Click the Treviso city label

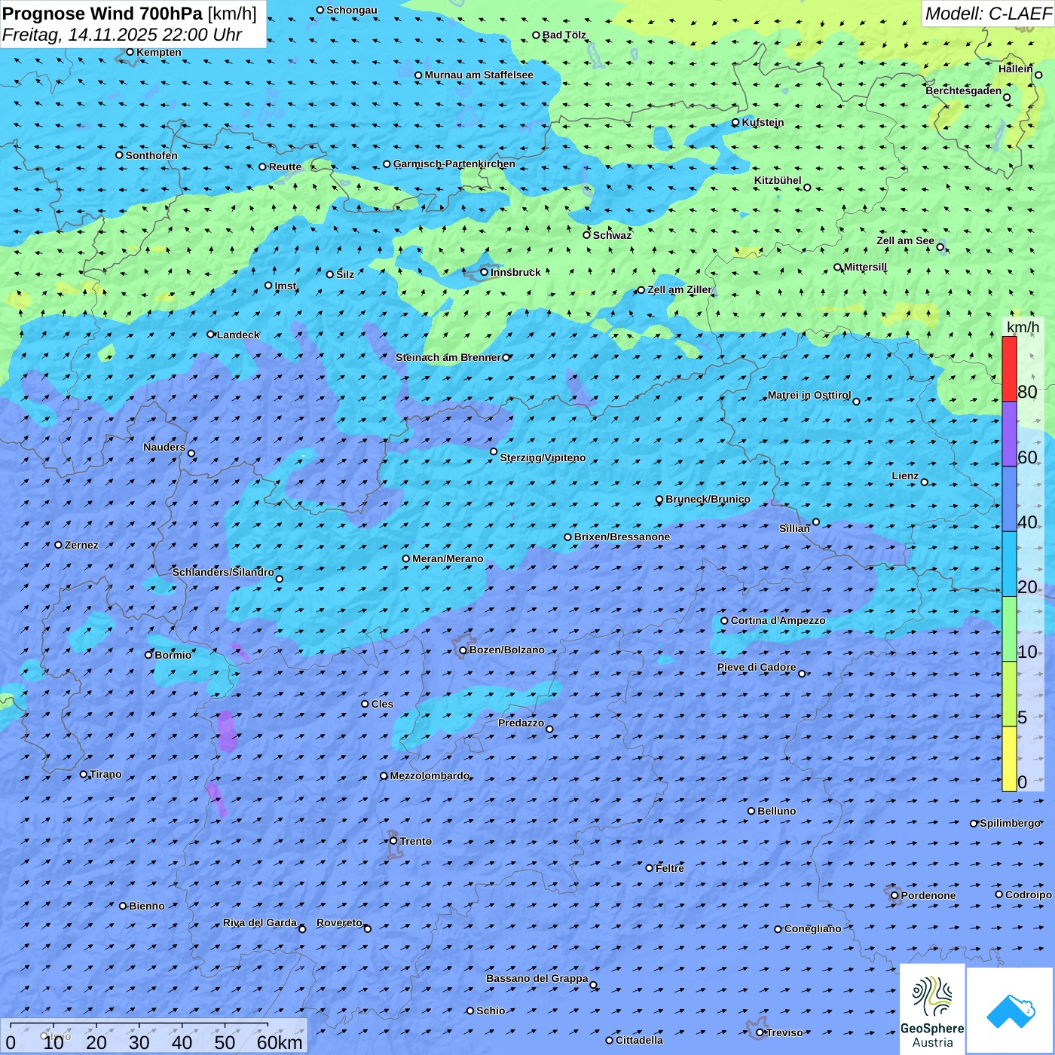click(784, 1032)
